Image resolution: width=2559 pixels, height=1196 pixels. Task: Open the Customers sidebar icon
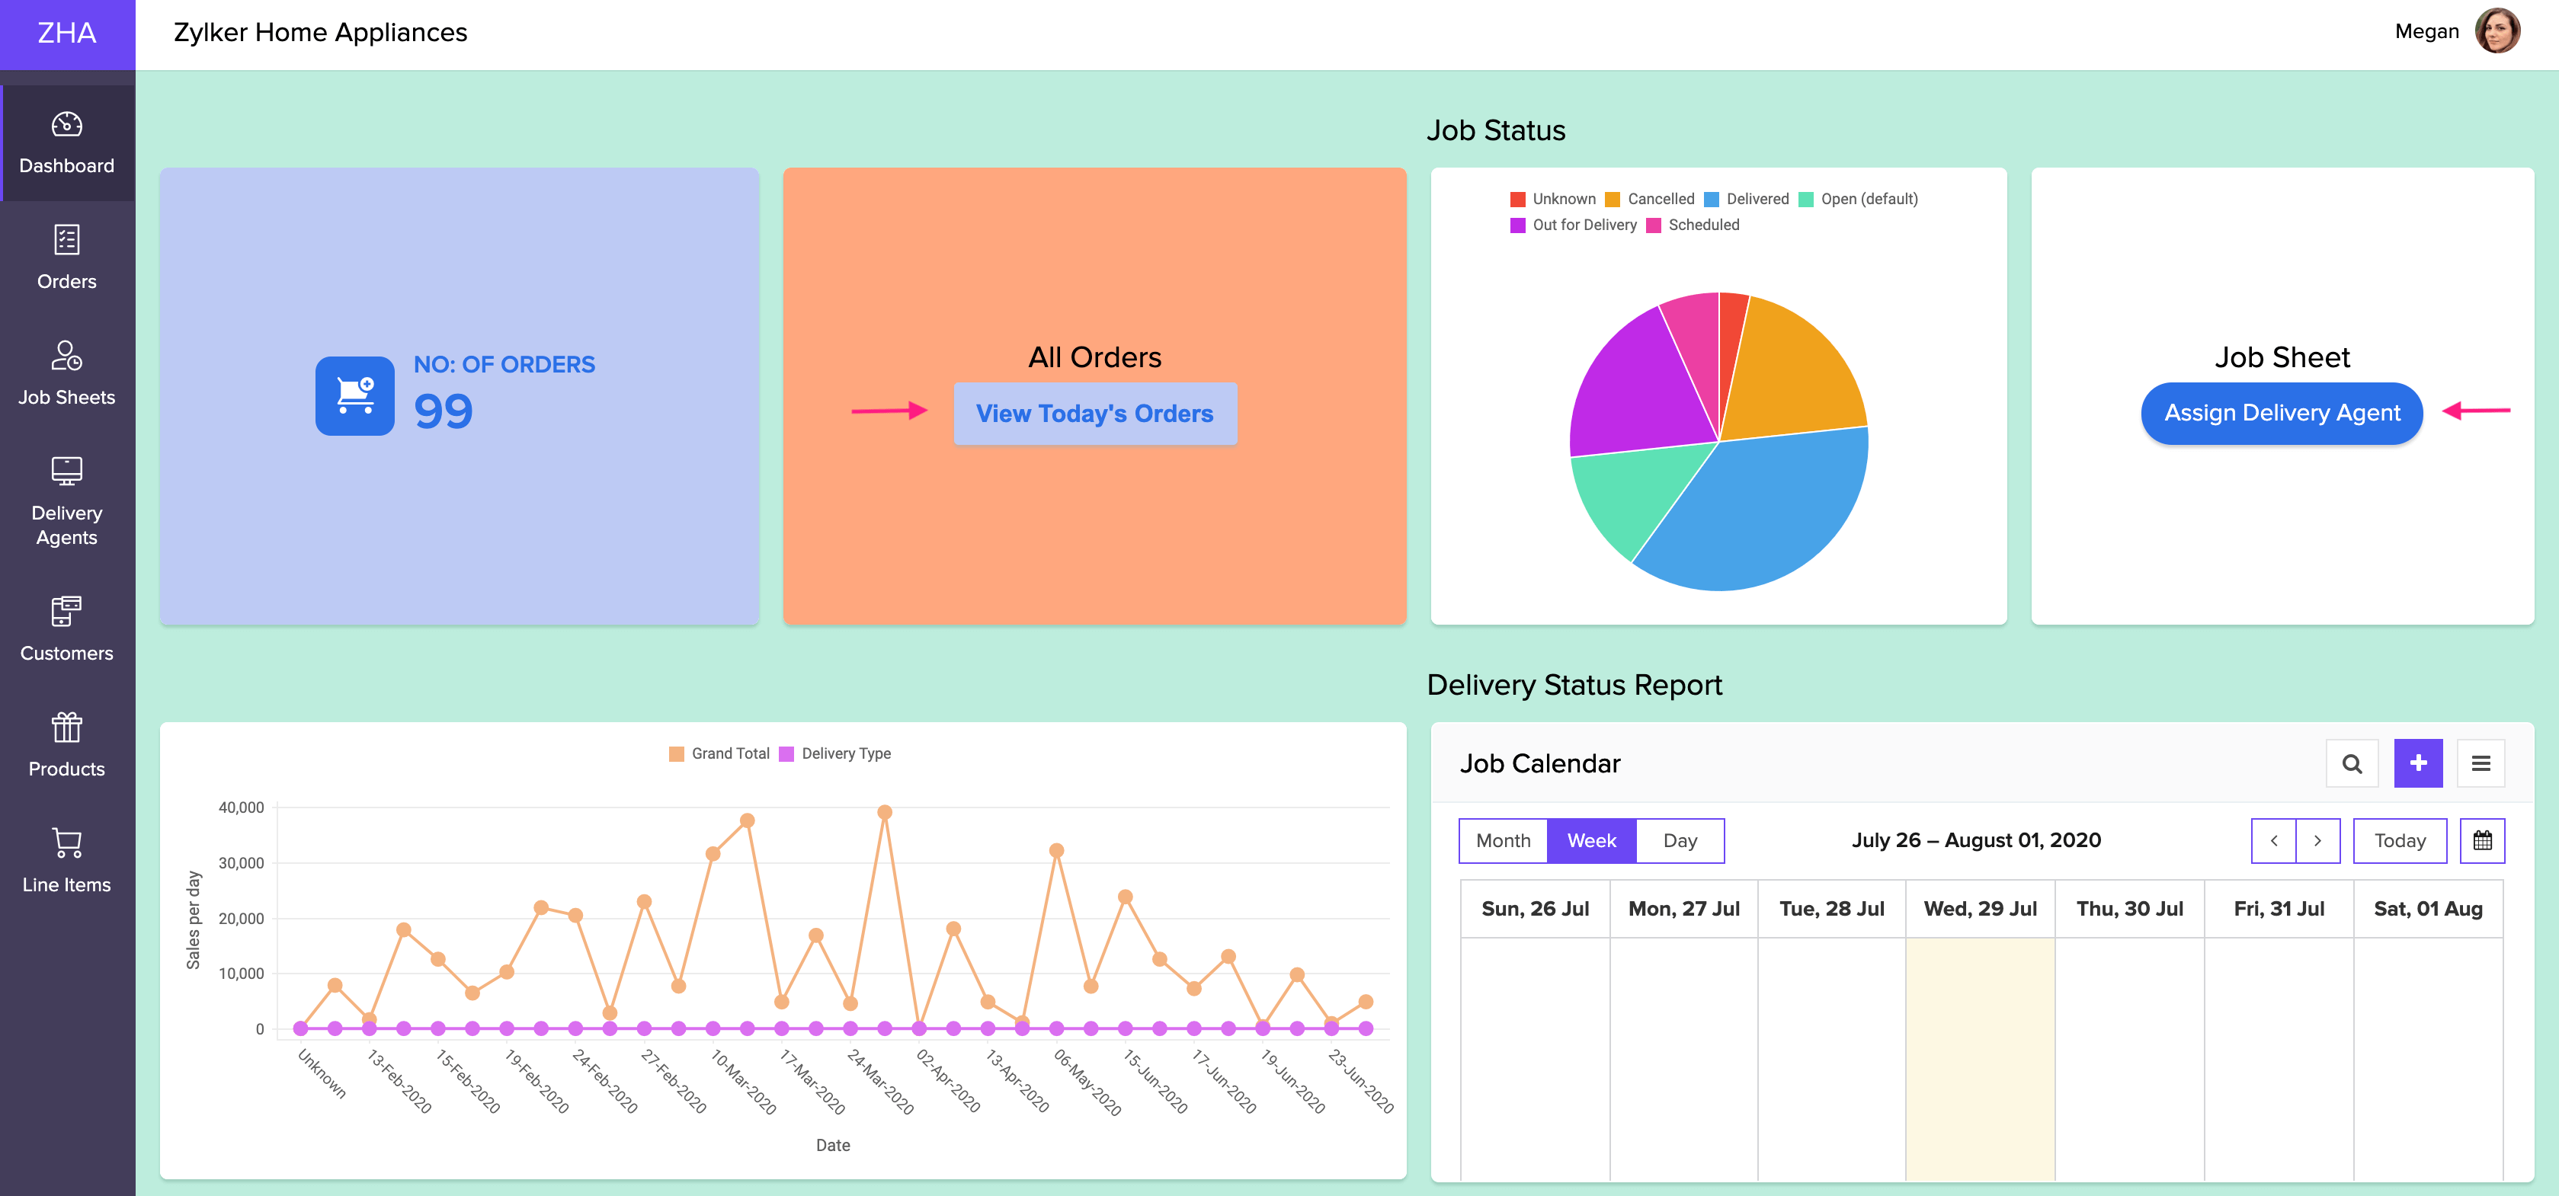click(66, 612)
